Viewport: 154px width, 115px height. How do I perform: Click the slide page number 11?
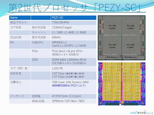pyautogui.click(x=145, y=111)
